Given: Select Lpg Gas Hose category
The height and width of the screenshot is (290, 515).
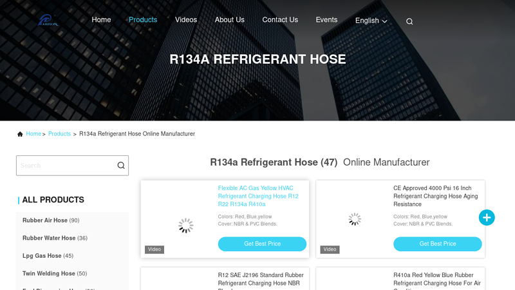Looking at the screenshot, I should 48,256.
